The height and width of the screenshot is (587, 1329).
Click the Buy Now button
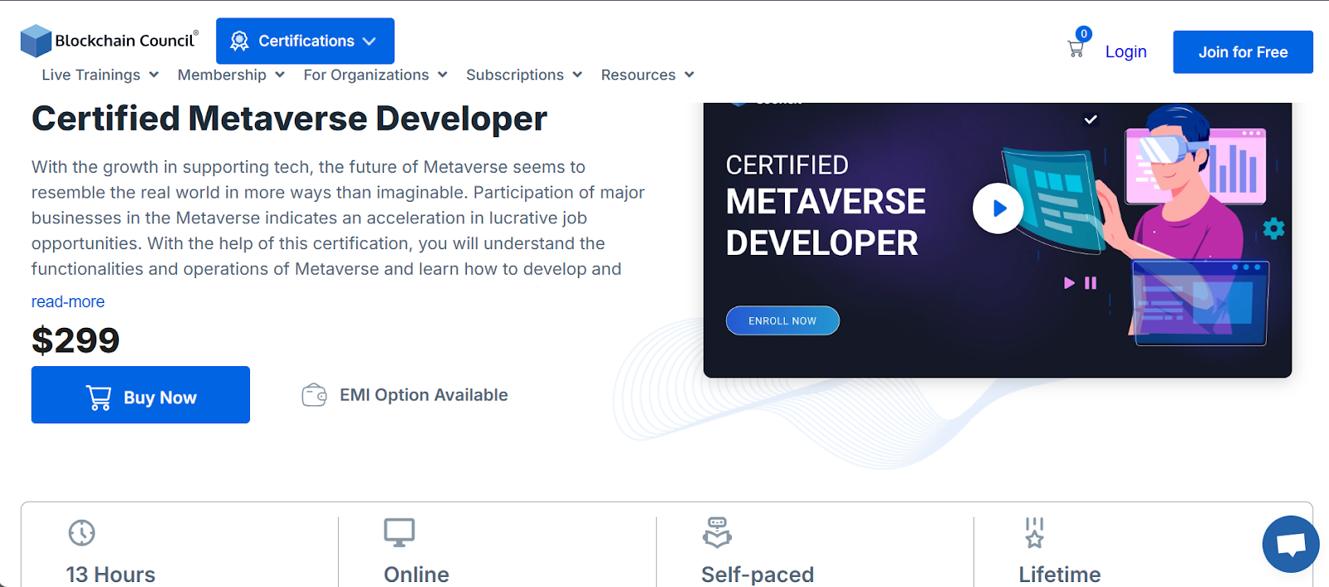[x=140, y=395]
